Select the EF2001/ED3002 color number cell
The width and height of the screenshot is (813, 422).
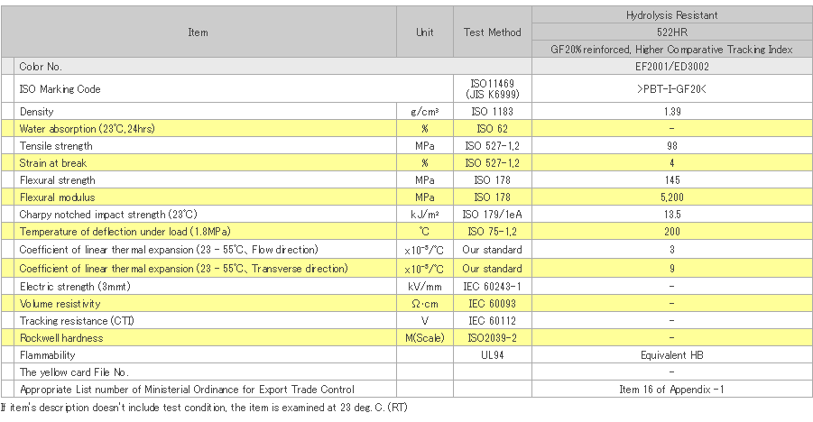(672, 67)
